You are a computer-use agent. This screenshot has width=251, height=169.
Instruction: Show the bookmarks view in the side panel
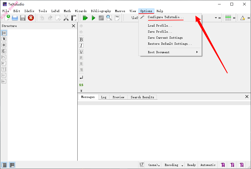[x=4, y=39]
